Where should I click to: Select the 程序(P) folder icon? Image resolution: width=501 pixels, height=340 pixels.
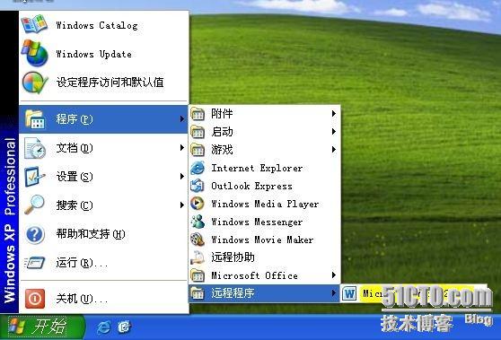point(35,119)
